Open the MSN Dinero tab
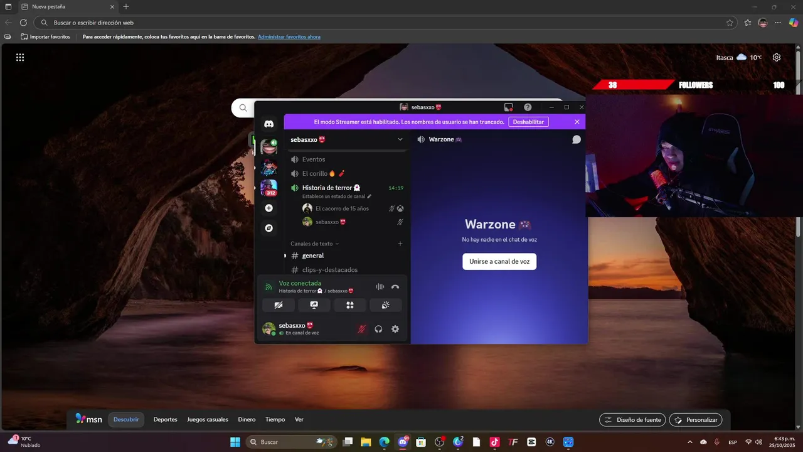Viewport: 803px width, 452px height. [247, 419]
